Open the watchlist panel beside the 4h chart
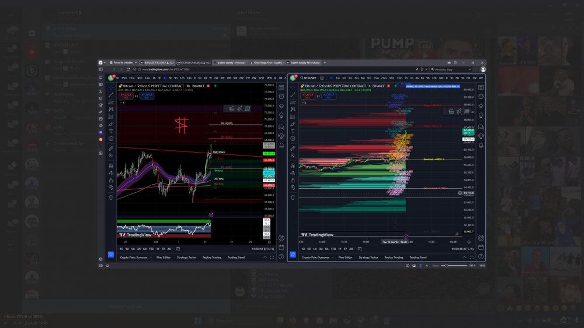 [281, 87]
